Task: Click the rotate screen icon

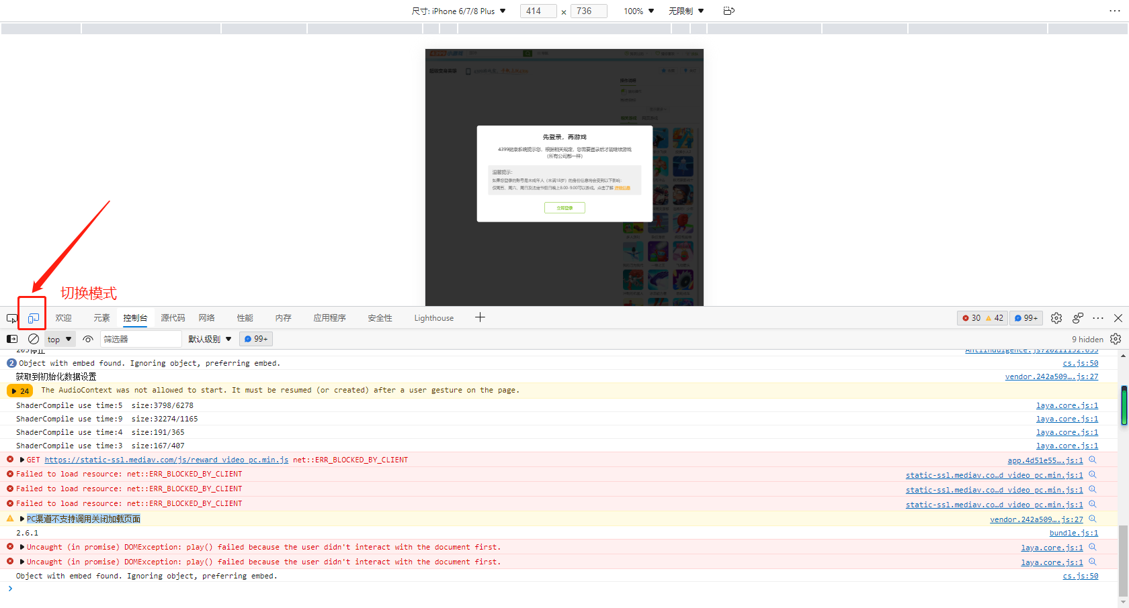Action: 728,11
